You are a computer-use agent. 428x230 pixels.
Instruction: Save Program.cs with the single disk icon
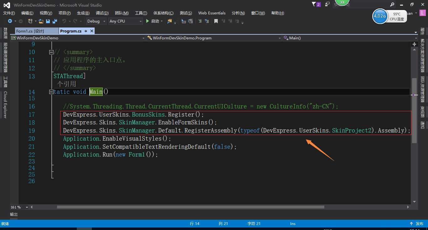pyautogui.click(x=48, y=21)
